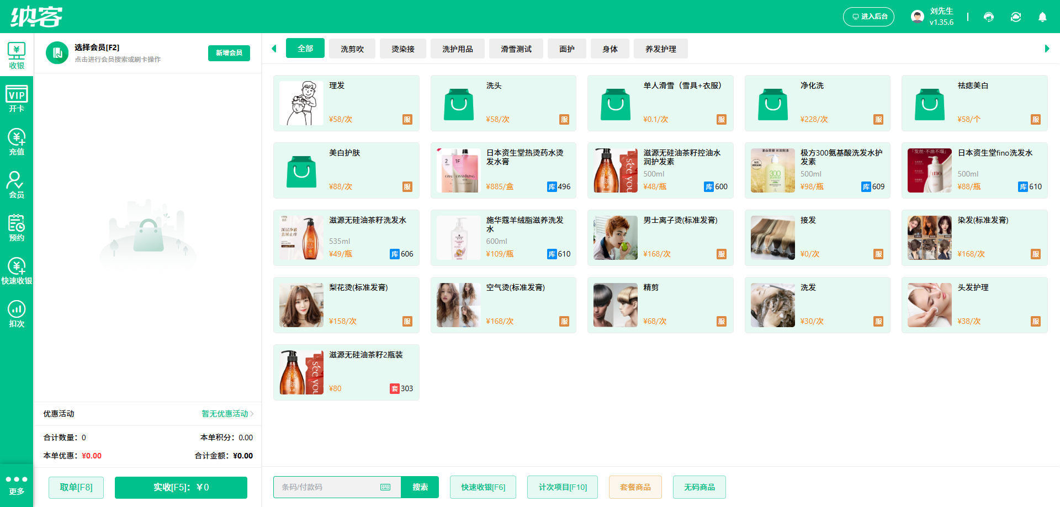
Task: Select the 理发 service thumbnail
Action: tap(301, 103)
